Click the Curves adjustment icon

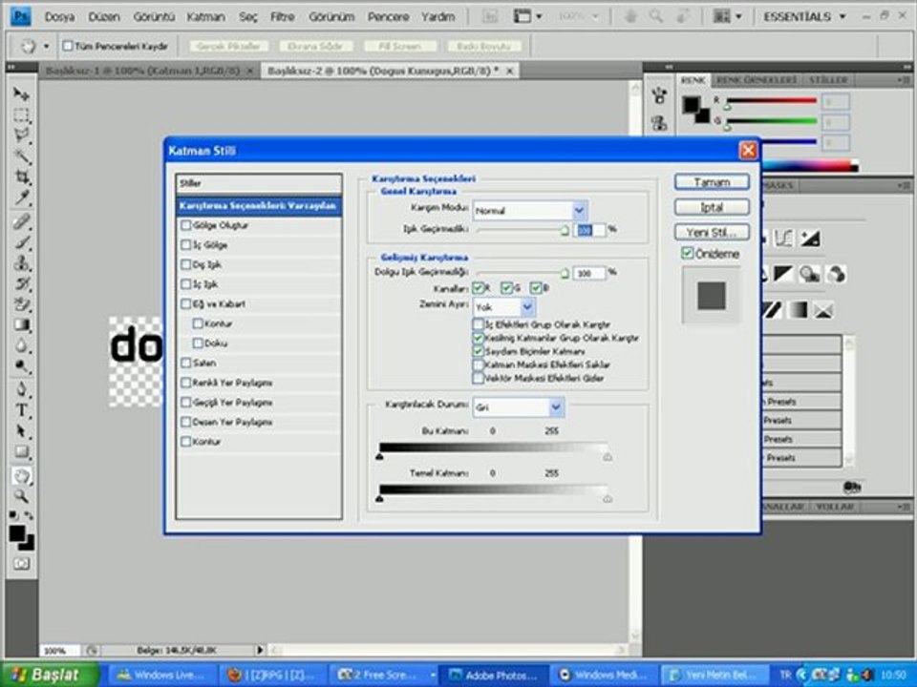pos(783,239)
